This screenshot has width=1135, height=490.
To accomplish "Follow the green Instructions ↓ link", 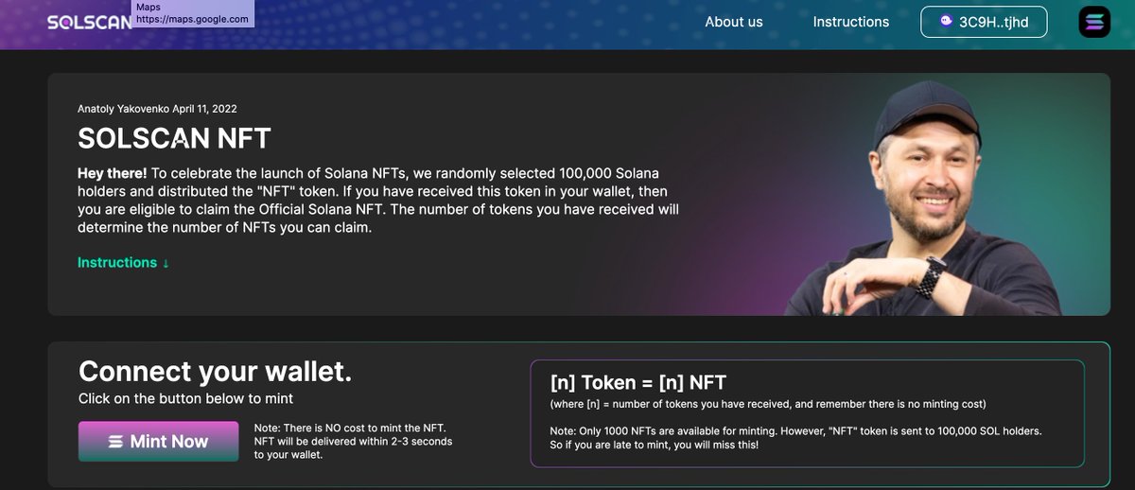I will [124, 262].
